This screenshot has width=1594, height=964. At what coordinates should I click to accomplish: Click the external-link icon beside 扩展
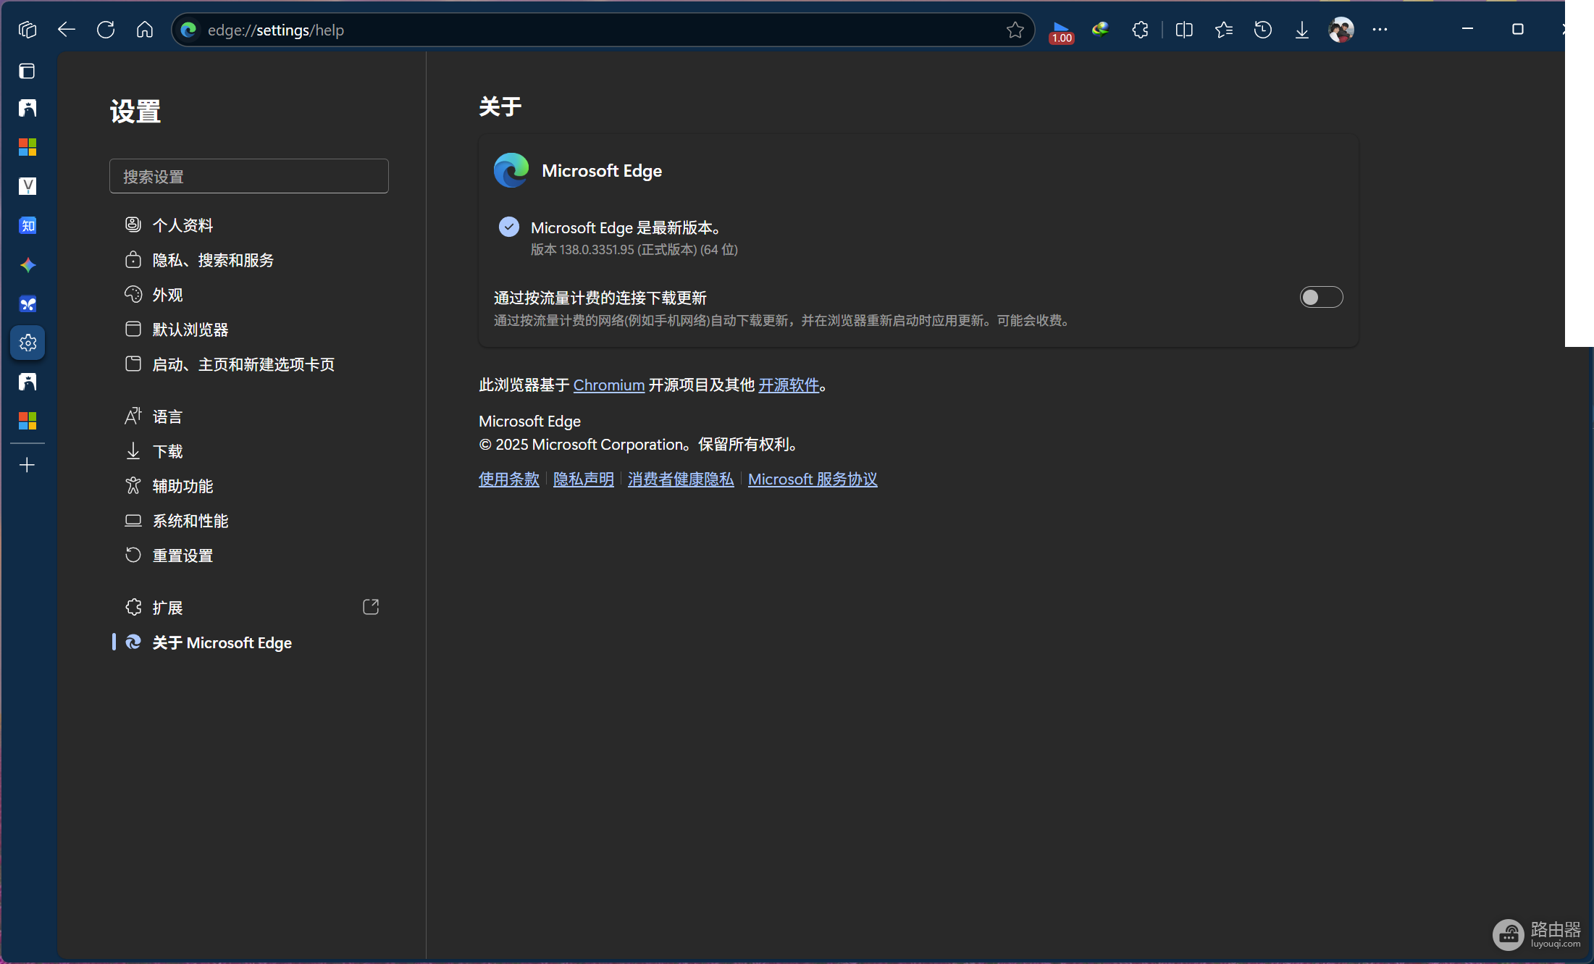[371, 607]
